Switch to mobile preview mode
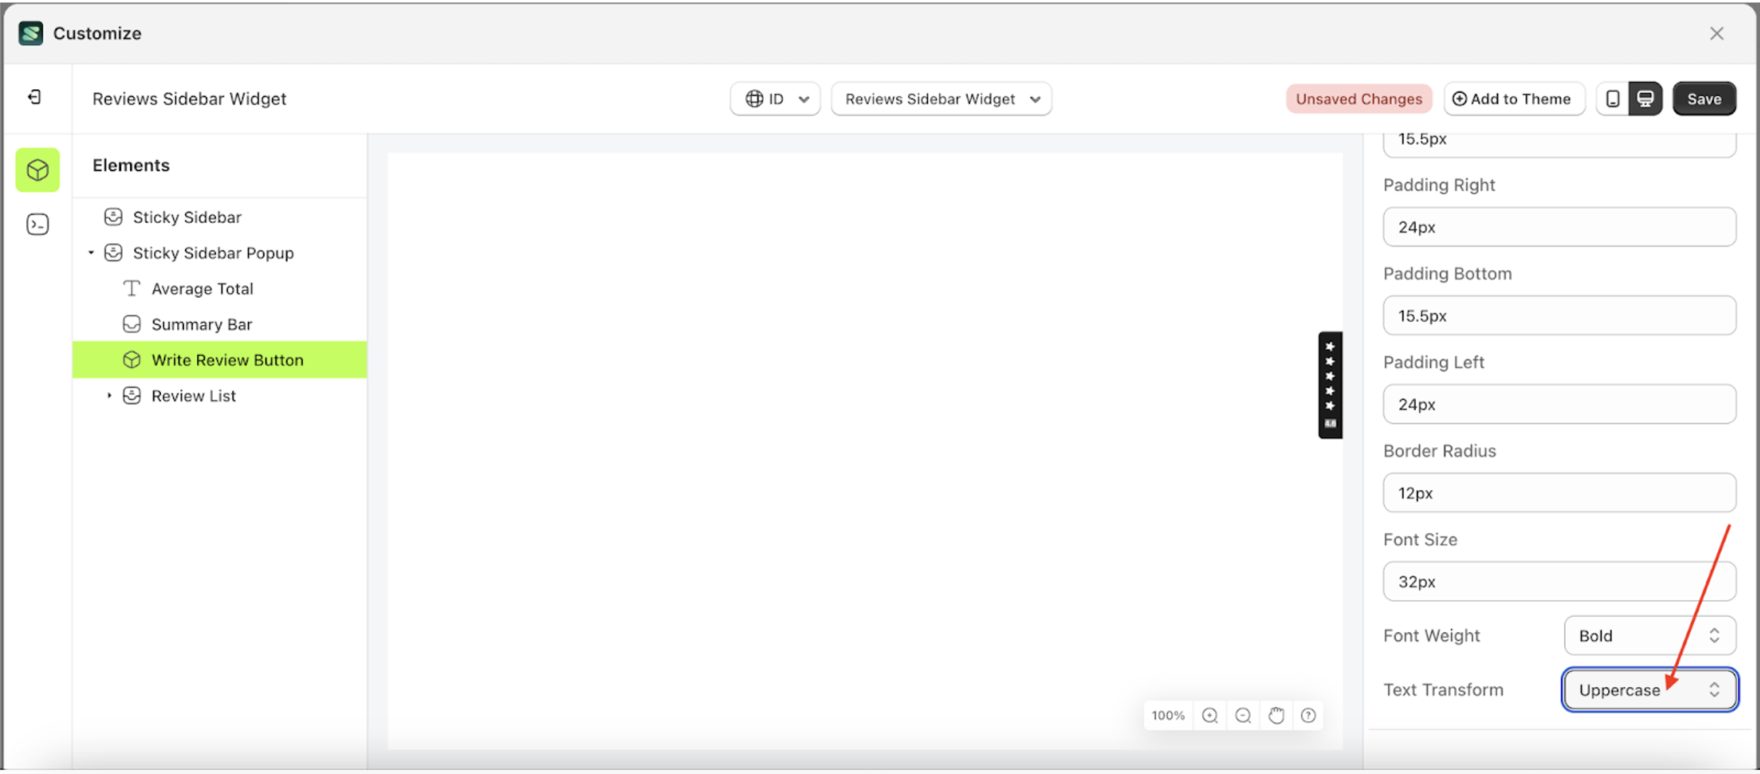1760x774 pixels. (x=1612, y=98)
